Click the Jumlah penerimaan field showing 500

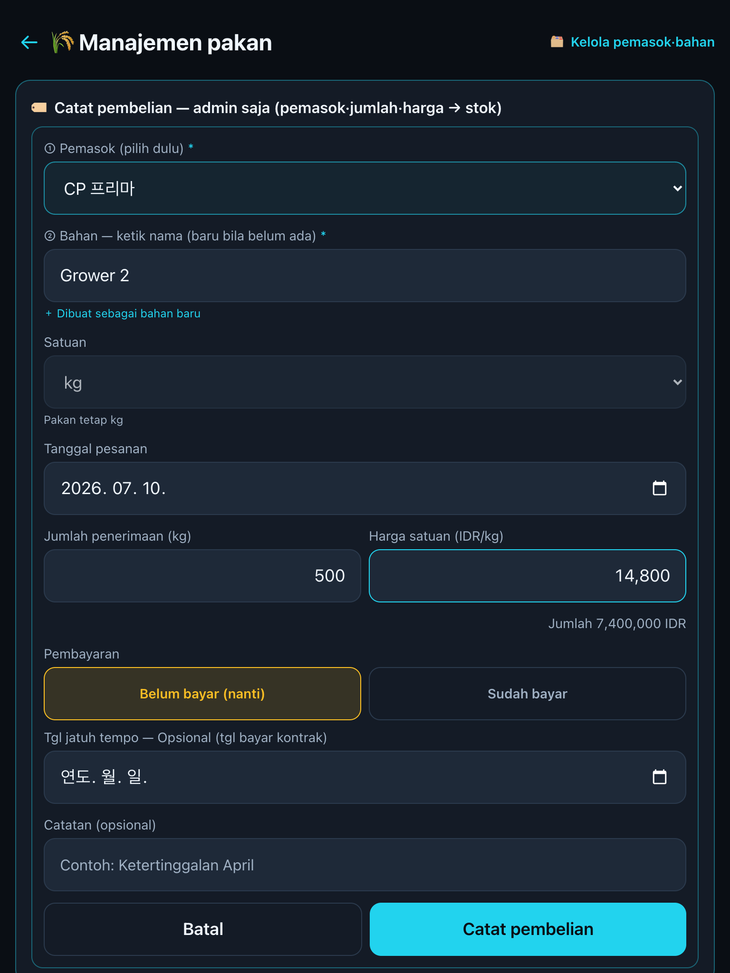pyautogui.click(x=202, y=576)
